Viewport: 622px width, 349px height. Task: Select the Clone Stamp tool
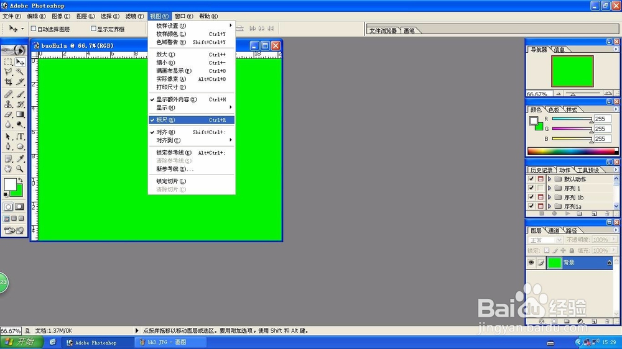(8, 104)
